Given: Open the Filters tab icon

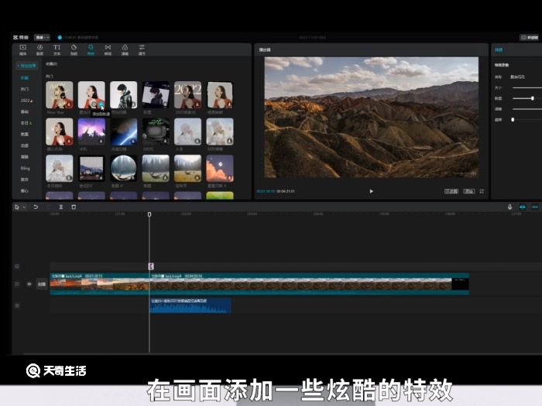Looking at the screenshot, I should pyautogui.click(x=125, y=47).
